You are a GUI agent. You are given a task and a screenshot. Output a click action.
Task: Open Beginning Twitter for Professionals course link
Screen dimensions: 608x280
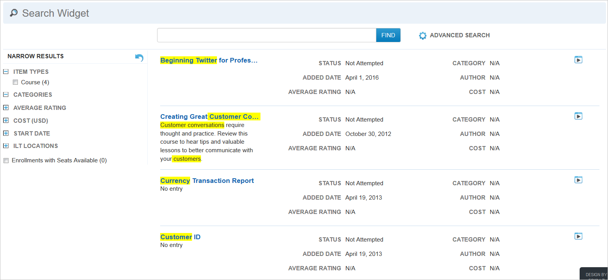pos(209,61)
